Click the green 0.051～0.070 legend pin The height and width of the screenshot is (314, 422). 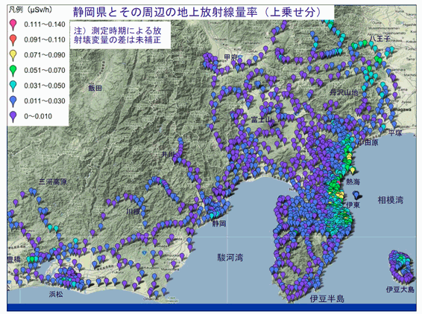(x=13, y=71)
